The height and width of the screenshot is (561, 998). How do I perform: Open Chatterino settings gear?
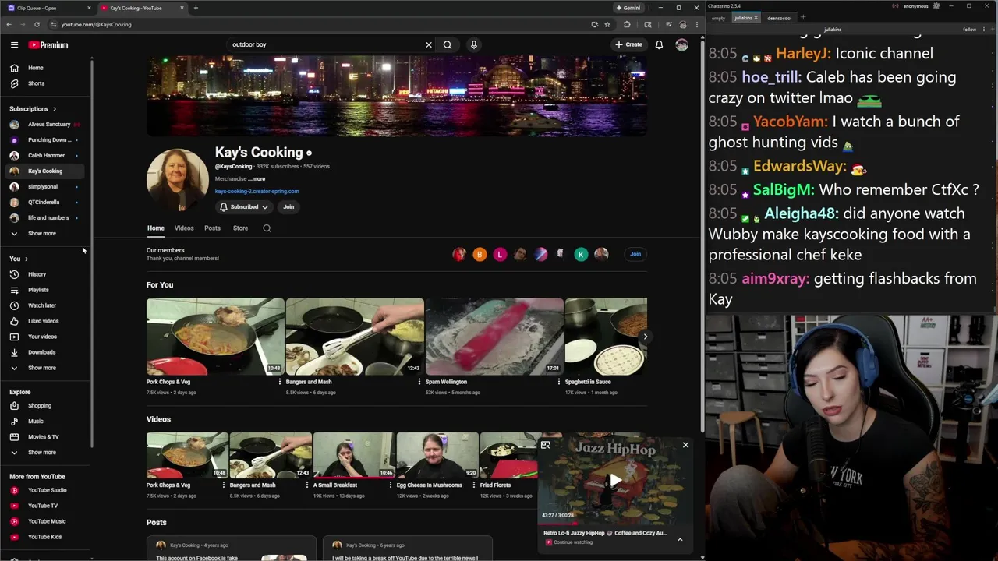pos(936,6)
